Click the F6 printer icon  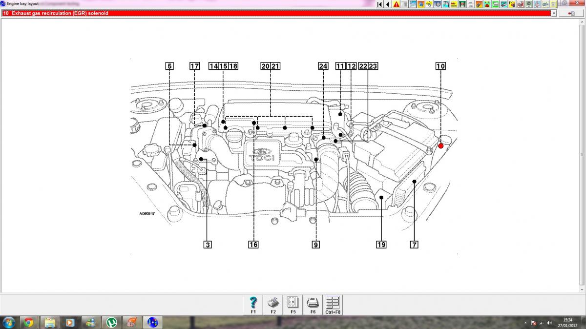pyautogui.click(x=313, y=305)
